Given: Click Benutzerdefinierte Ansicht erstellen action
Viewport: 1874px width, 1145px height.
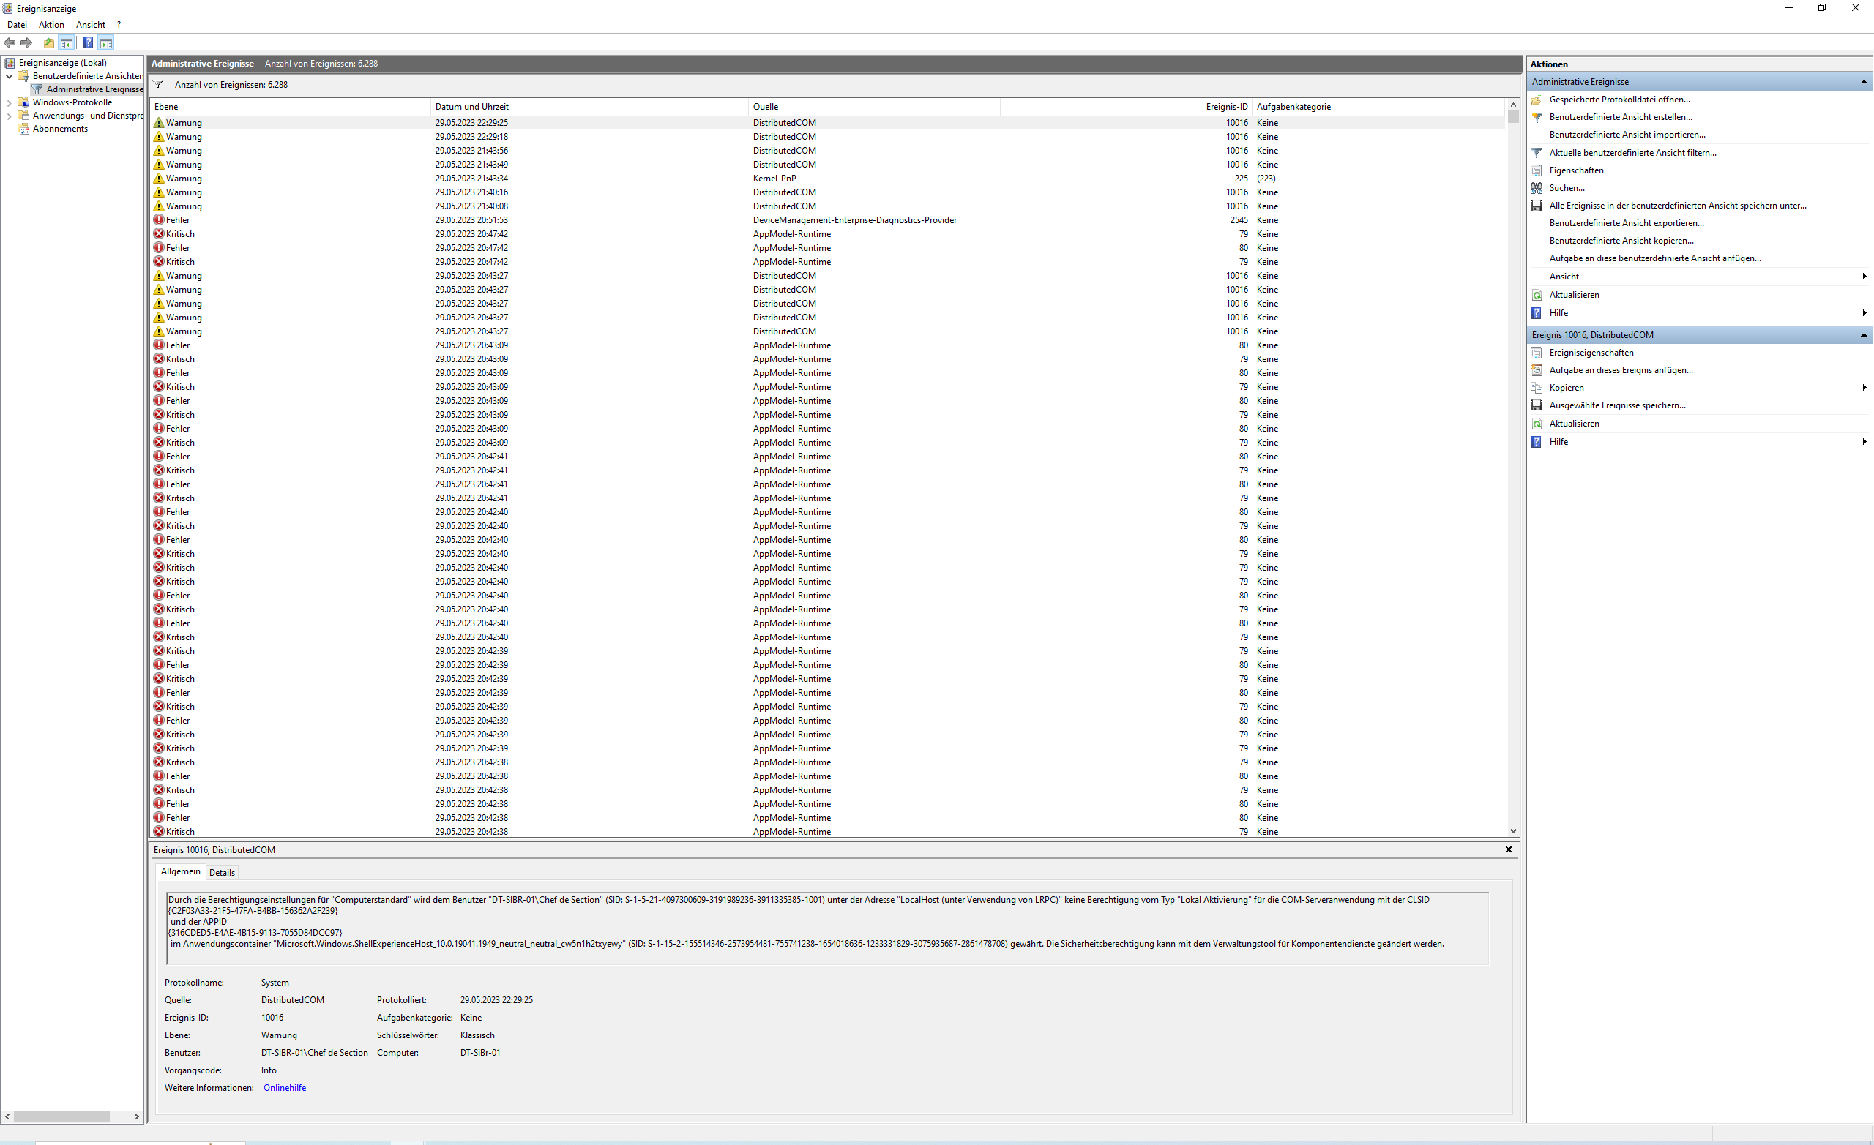Looking at the screenshot, I should [1620, 117].
